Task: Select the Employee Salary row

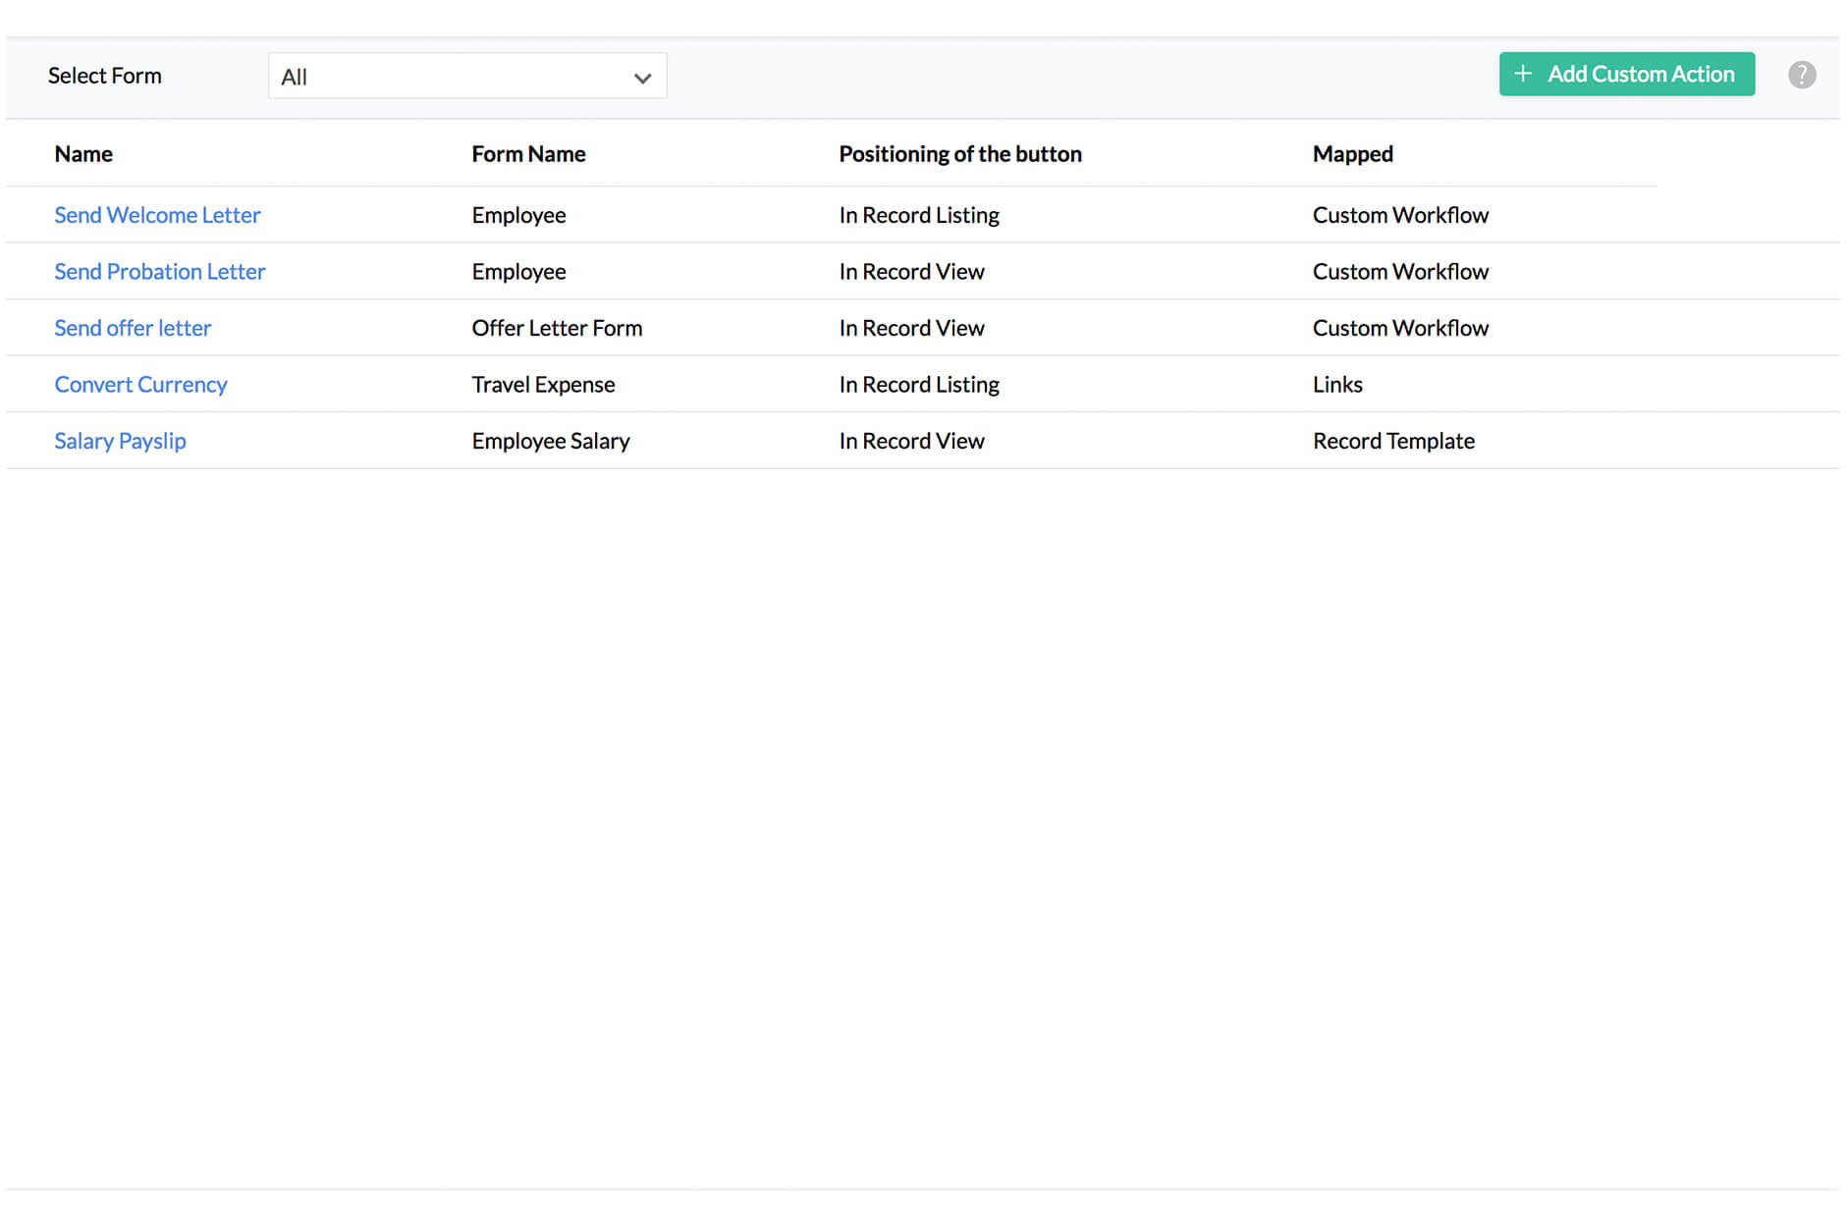Action: tap(551, 440)
